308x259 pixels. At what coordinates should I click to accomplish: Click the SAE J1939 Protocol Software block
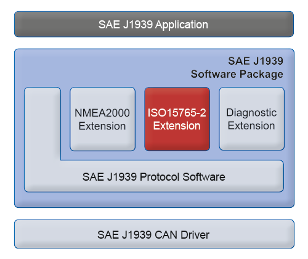(154, 176)
